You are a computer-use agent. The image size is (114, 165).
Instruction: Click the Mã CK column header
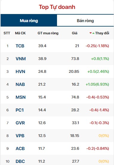[x=20, y=33]
